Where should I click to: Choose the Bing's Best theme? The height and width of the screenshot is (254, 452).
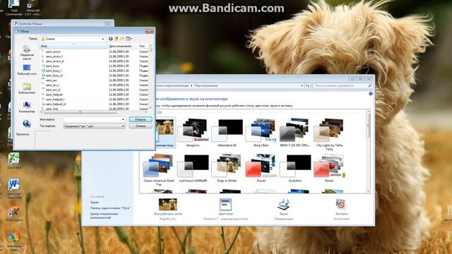261,133
